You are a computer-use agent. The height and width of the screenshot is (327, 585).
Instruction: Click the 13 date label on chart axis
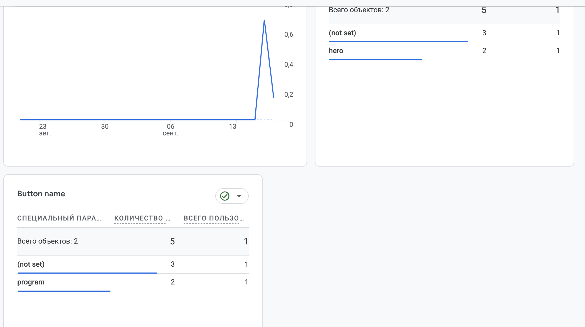click(233, 127)
